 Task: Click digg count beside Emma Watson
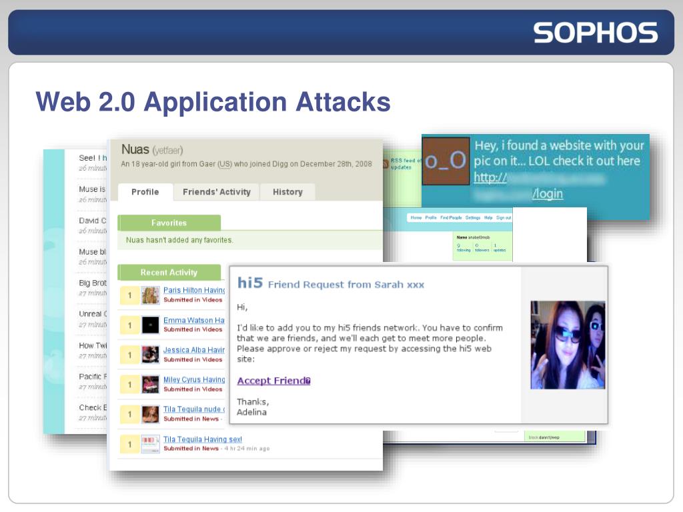click(x=129, y=325)
